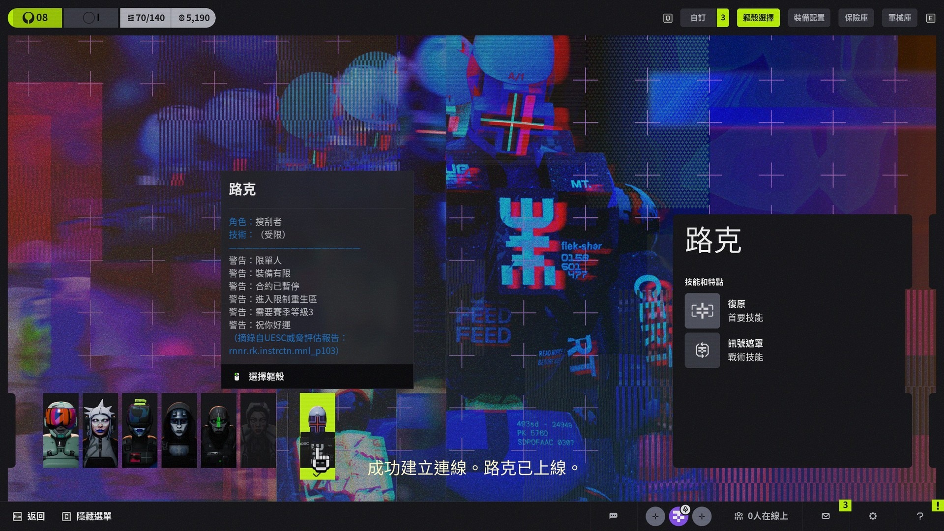Click the left plus slot to invite a player
This screenshot has width=944, height=531.
tap(655, 516)
